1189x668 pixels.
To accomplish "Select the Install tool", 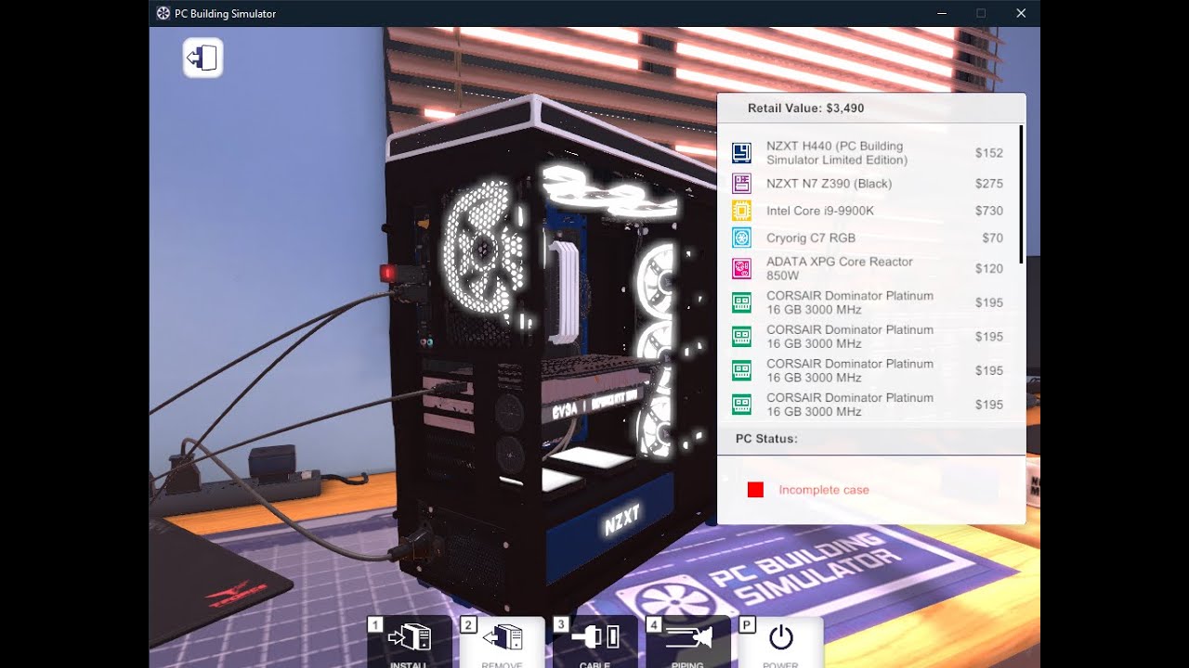I will [410, 642].
